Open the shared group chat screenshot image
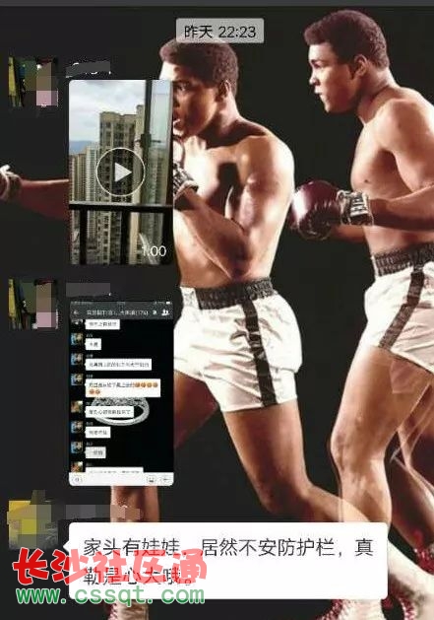 point(121,392)
